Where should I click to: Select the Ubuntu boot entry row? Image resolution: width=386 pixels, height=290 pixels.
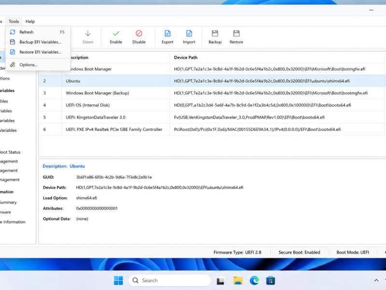tap(212, 81)
